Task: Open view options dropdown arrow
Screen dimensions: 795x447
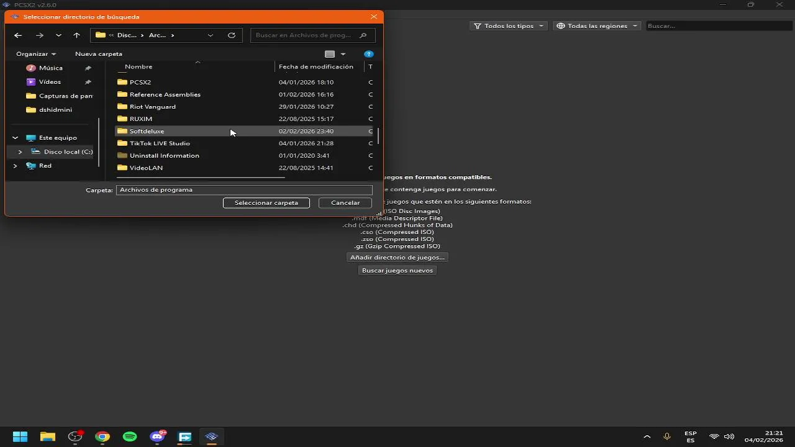Action: [x=343, y=54]
